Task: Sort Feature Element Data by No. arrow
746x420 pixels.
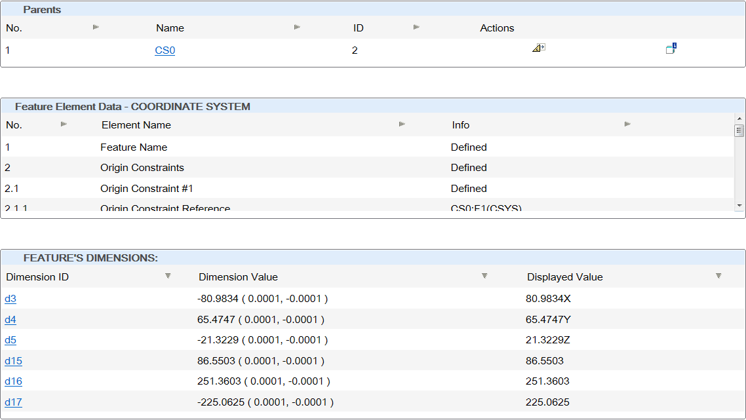Action: 64,124
